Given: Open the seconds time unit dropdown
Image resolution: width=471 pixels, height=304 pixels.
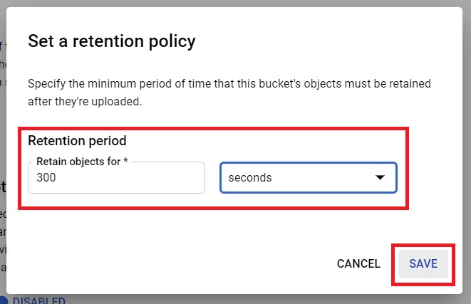Looking at the screenshot, I should click(x=309, y=178).
